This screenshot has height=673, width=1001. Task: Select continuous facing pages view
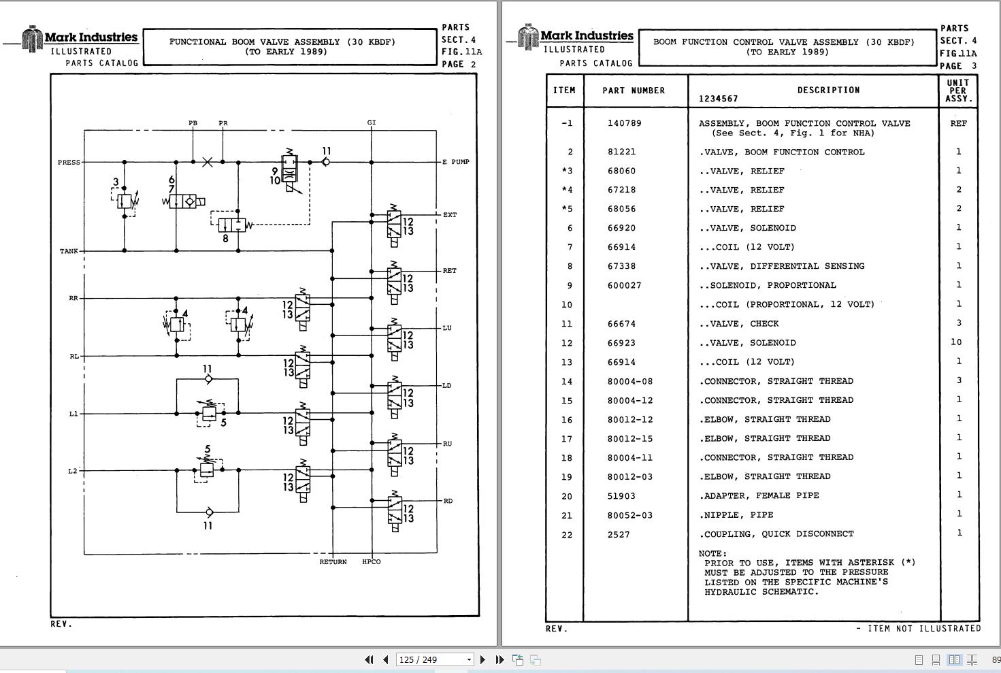972,659
